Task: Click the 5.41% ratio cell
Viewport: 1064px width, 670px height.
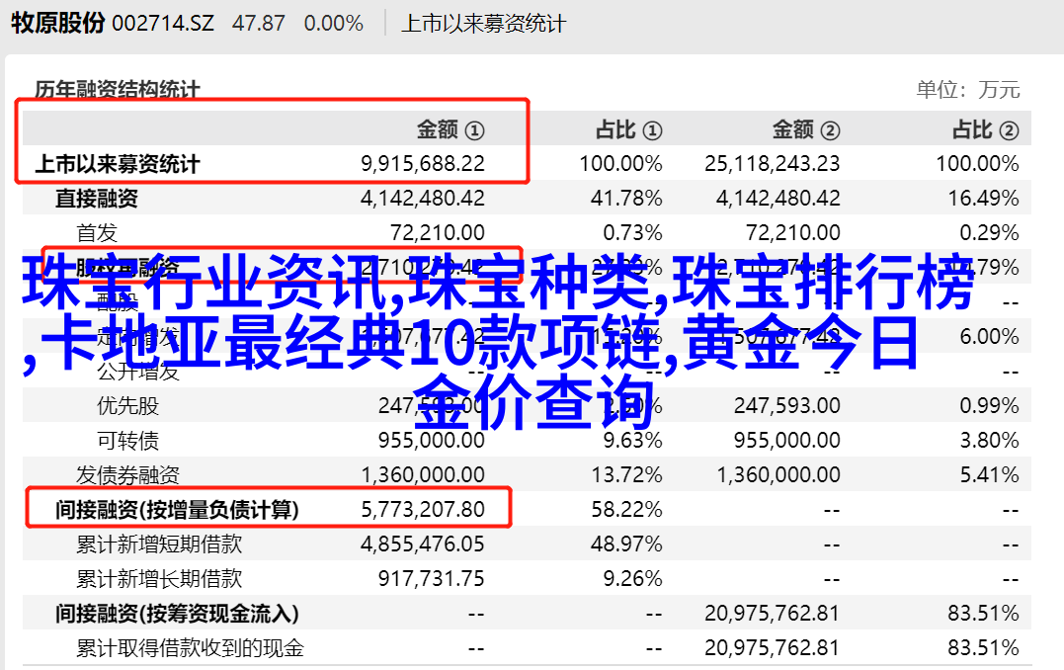Action: [x=989, y=475]
